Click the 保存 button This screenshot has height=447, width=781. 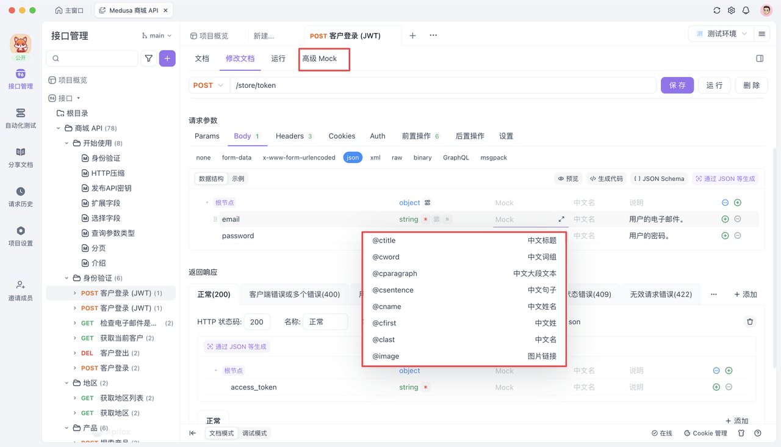[677, 85]
